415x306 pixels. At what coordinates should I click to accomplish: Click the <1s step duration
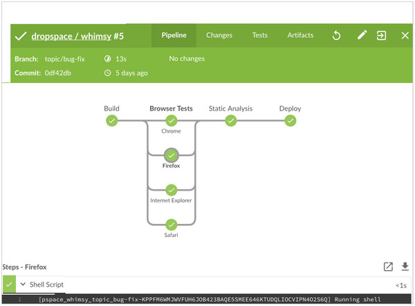401,286
